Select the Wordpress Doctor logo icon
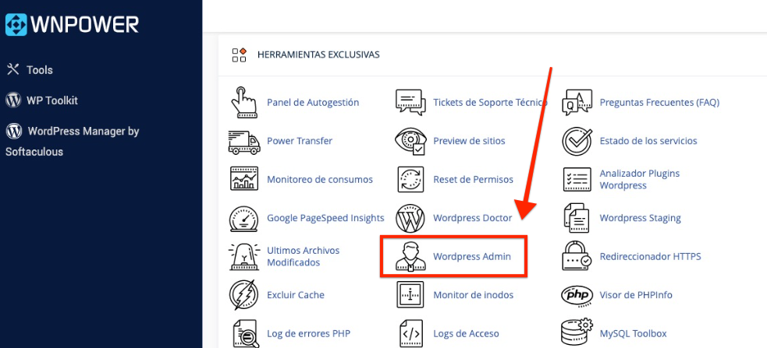The width and height of the screenshot is (767, 348). coord(410,218)
